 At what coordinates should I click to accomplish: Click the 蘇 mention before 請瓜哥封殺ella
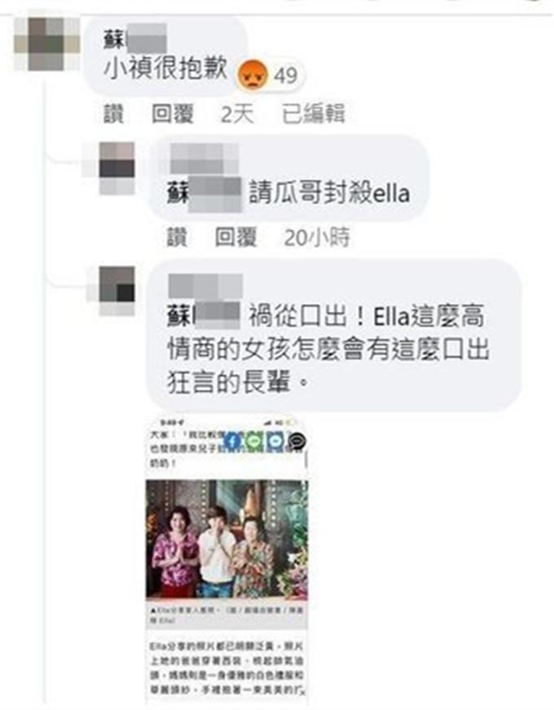[x=204, y=194]
